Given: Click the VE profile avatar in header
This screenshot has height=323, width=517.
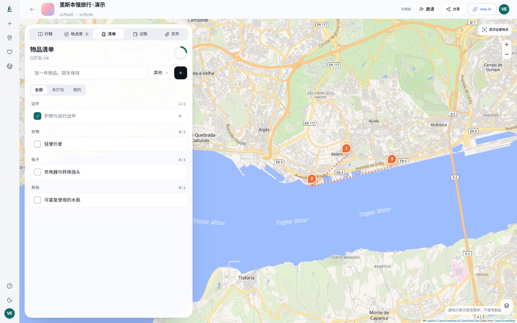Looking at the screenshot, I should point(504,9).
